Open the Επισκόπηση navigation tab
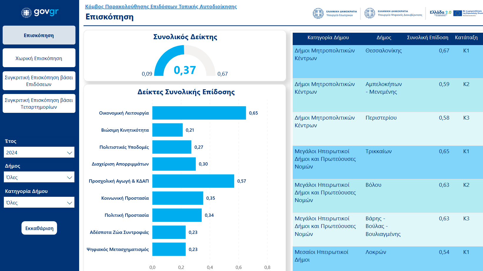The width and height of the screenshot is (483, 271). [39, 35]
